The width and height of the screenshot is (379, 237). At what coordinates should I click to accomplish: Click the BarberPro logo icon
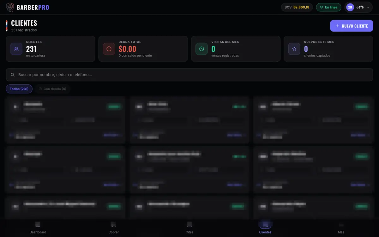click(x=10, y=7)
